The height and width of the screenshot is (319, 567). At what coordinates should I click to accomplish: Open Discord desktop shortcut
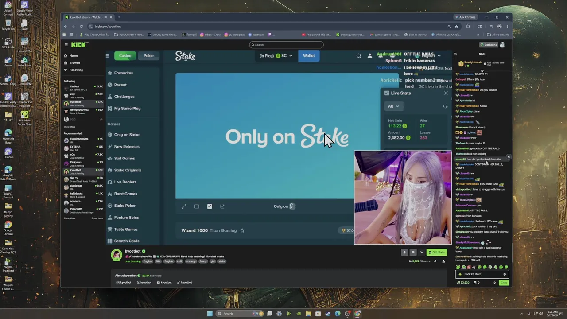click(8, 153)
